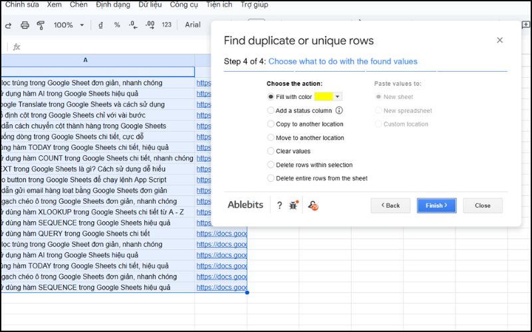Click the bug report icon
This screenshot has width=532, height=332.
pos(295,205)
